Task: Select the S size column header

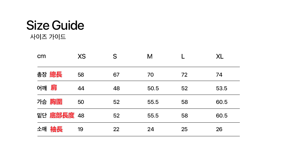Action: 115,56
